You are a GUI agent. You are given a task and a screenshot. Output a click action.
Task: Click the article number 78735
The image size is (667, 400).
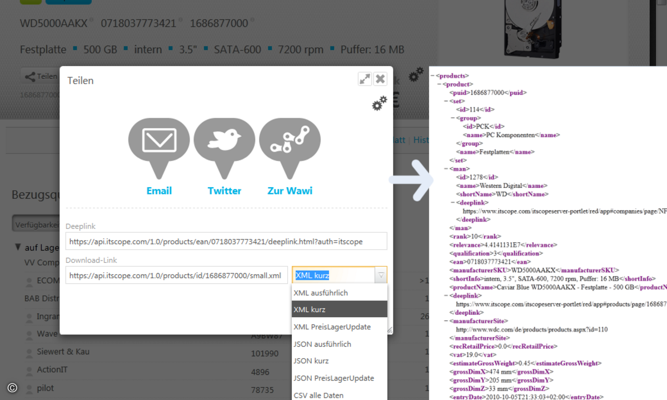[262, 389]
